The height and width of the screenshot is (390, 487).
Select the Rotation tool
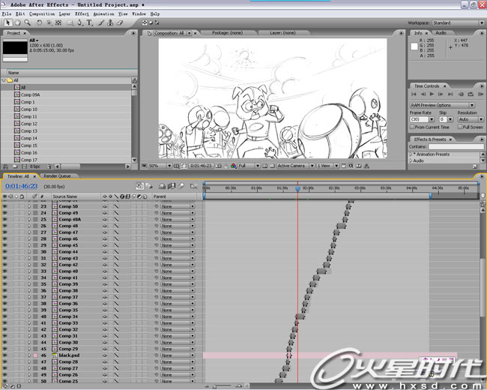(39, 22)
